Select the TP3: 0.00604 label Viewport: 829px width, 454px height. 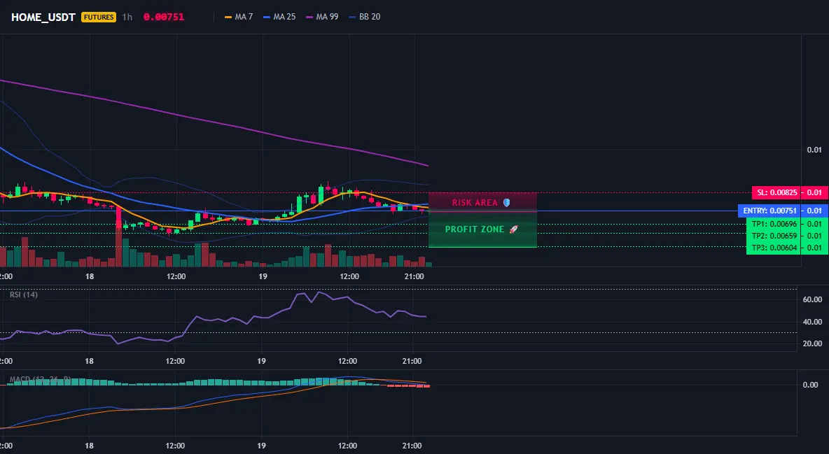774,248
